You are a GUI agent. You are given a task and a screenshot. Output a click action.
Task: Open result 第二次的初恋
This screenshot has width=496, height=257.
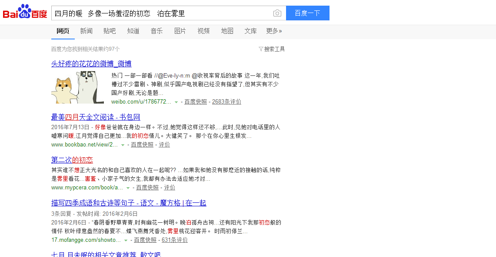[x=72, y=160]
